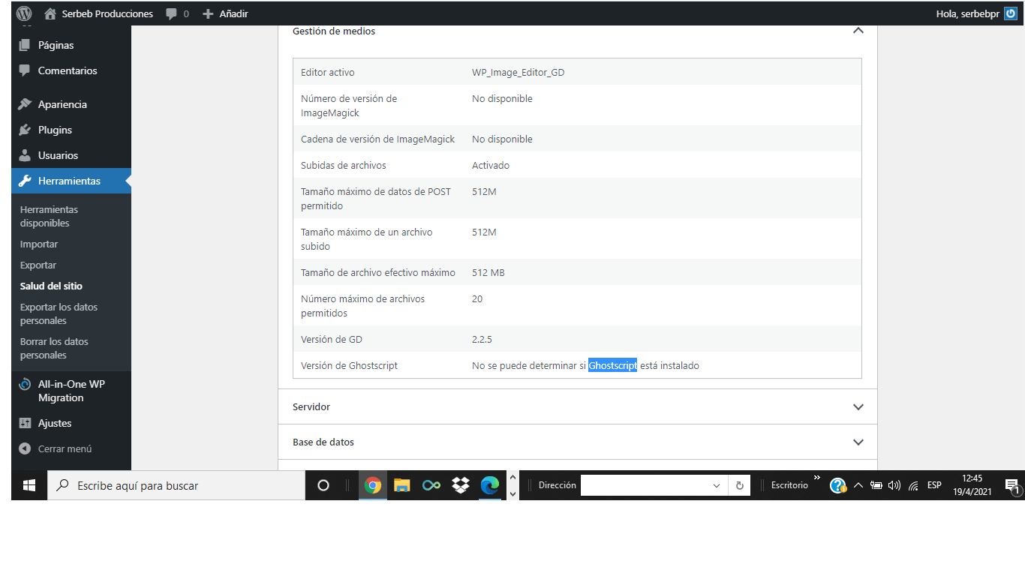Open Microsoft Edge from taskbar

click(490, 485)
